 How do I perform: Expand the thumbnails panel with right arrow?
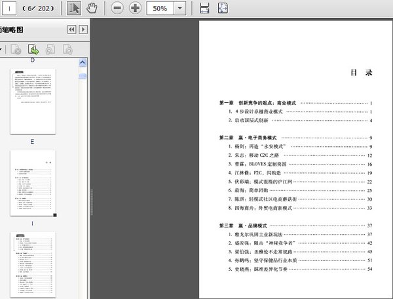click(x=83, y=30)
